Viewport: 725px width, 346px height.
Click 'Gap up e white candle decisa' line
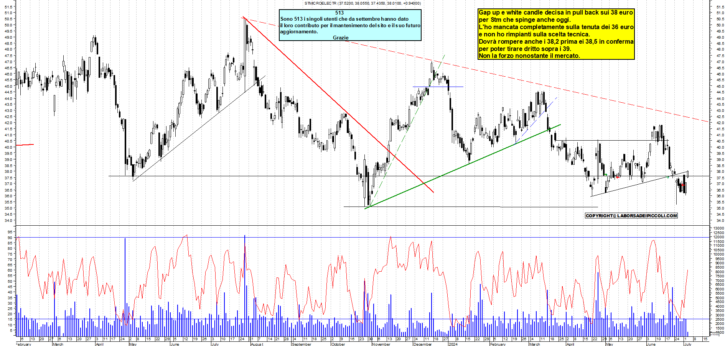pos(556,13)
